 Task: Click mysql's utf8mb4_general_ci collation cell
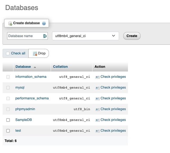pyautogui.click(x=71, y=88)
